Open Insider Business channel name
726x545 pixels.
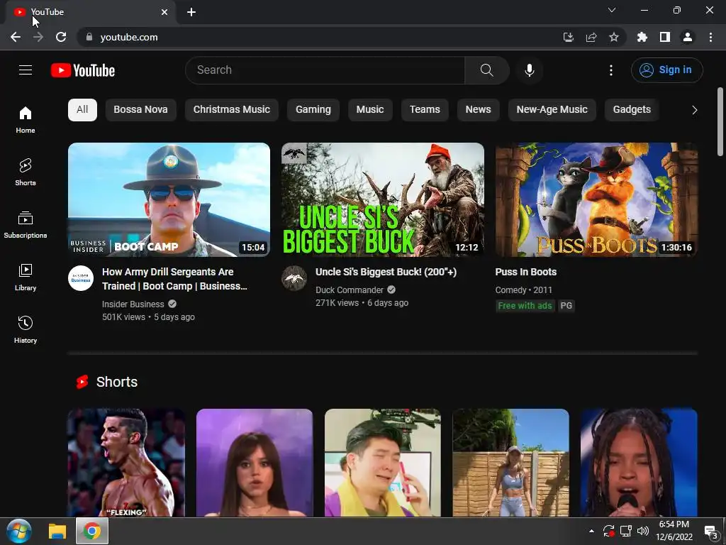(133, 304)
